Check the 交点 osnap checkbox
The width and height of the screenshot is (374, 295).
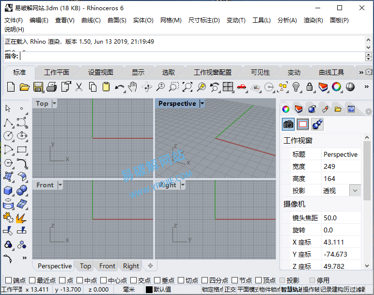pos(133,280)
